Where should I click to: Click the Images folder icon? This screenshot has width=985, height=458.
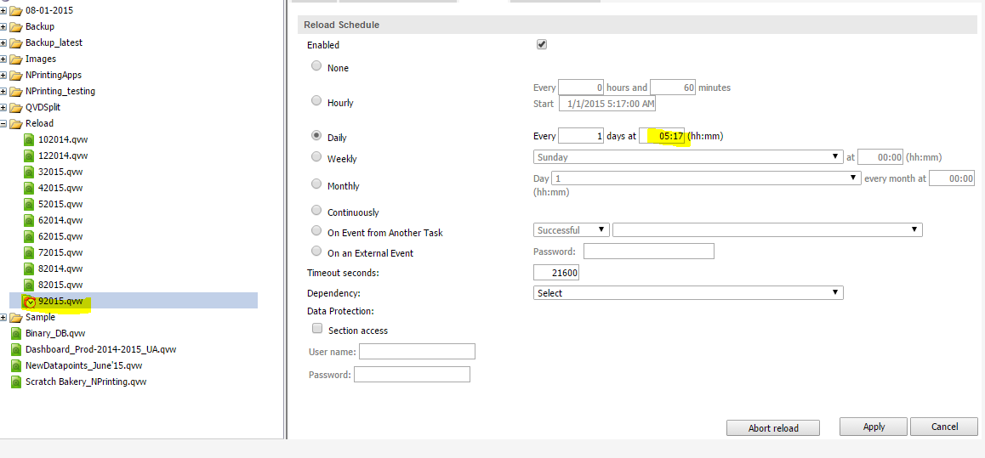pyautogui.click(x=15, y=59)
